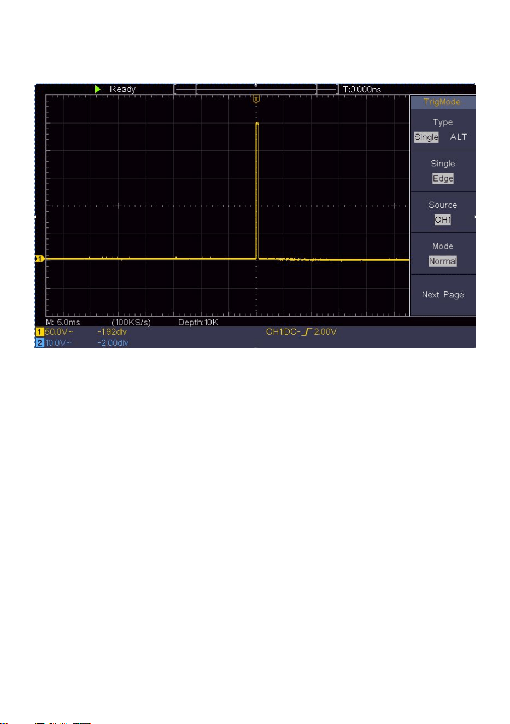Click the blue channel 2 badge
This screenshot has height=724, width=510.
[39, 343]
